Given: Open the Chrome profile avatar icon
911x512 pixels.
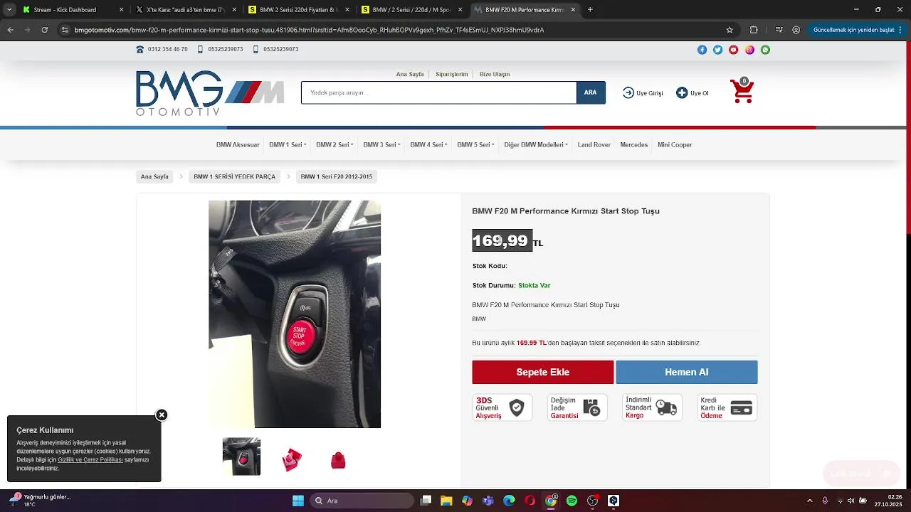Looking at the screenshot, I should coord(796,30).
